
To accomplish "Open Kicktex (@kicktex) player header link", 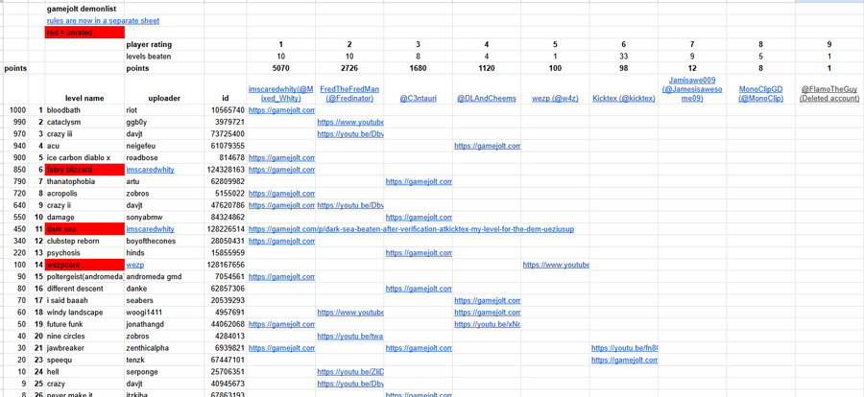I will click(x=623, y=99).
